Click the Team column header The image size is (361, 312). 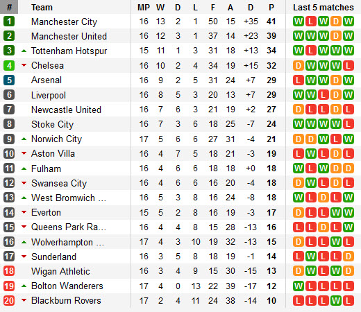coord(42,8)
